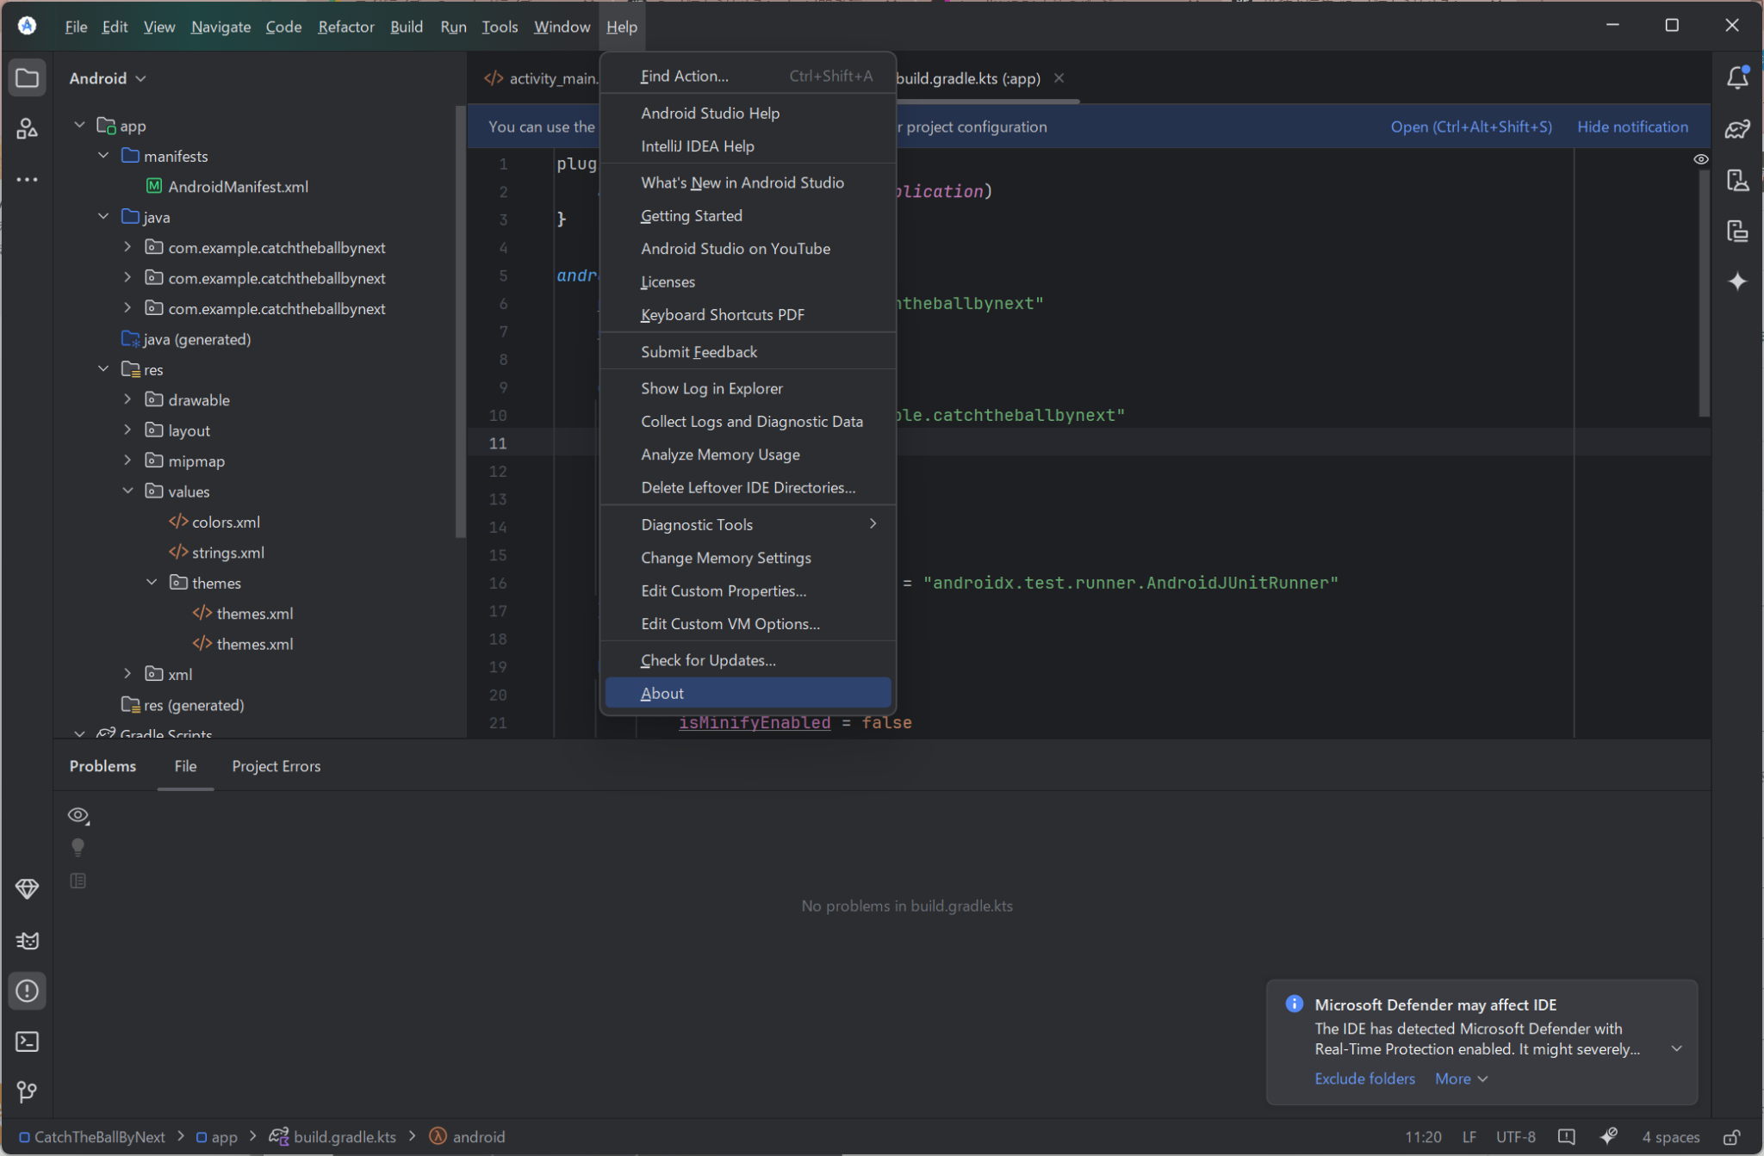This screenshot has width=1764, height=1156.
Task: Open the Running Devices panel icon
Action: tap(1738, 231)
